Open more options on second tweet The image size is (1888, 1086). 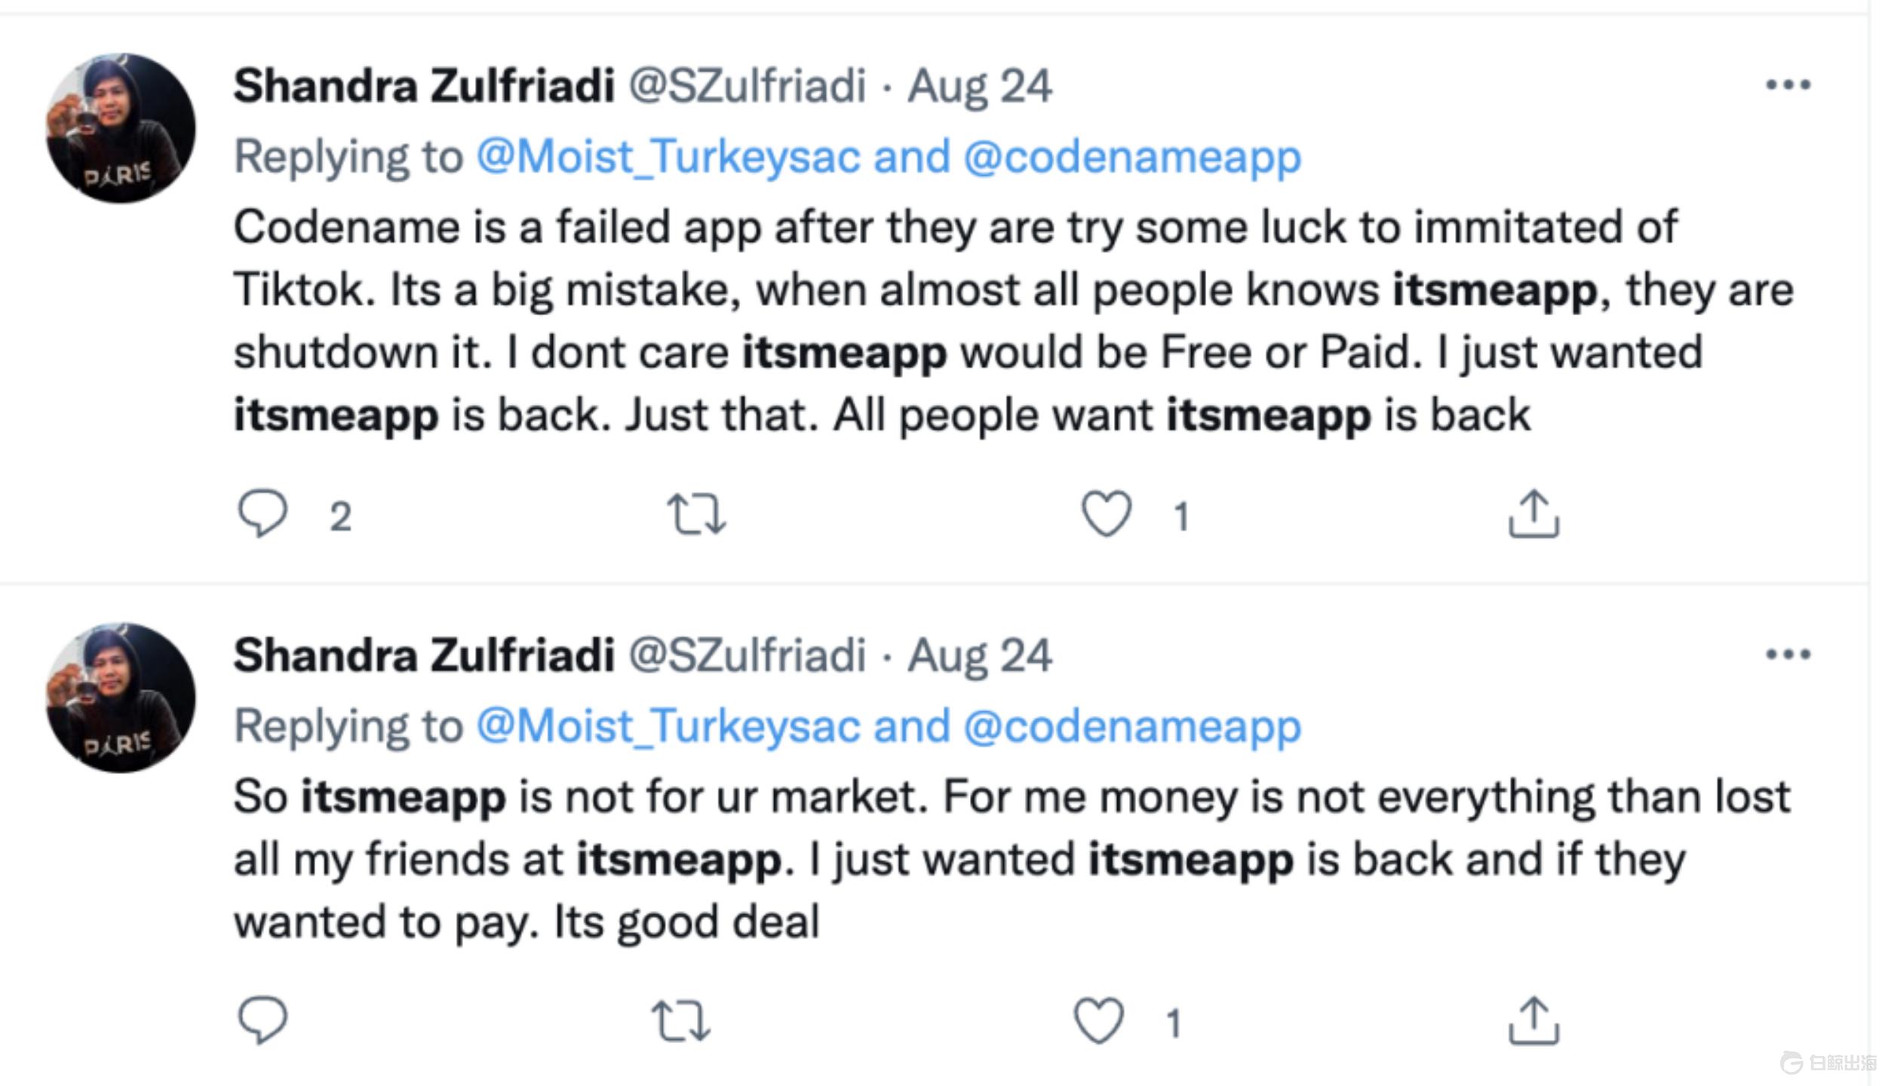coord(1788,654)
